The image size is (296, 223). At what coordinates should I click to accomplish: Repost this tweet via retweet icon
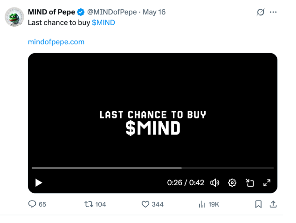tap(89, 204)
